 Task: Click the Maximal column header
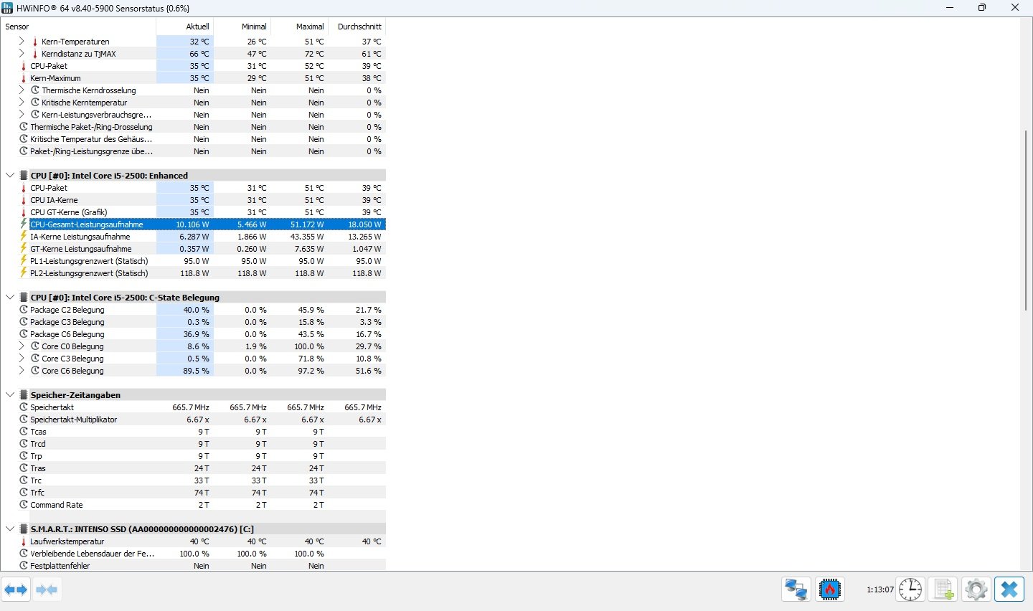point(299,27)
